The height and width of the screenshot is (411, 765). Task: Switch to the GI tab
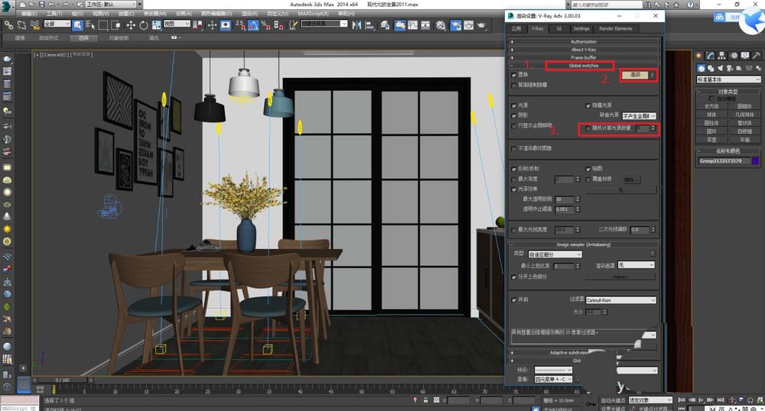(558, 28)
